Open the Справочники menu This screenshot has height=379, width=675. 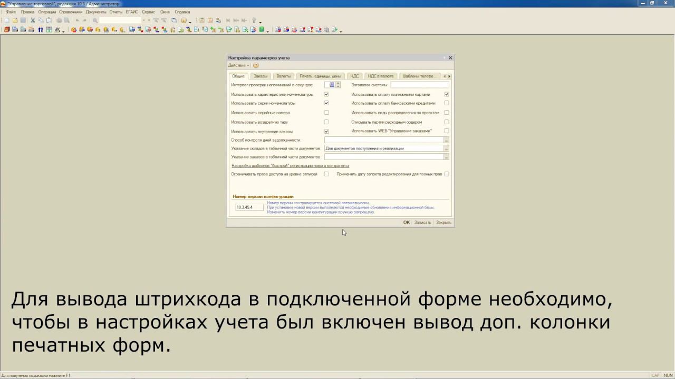71,12
